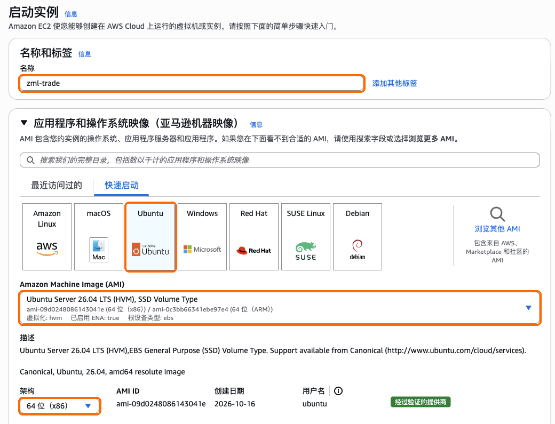Open 信息 link next to 亚马逊机器映像 heading
The image size is (555, 424).
pyautogui.click(x=256, y=124)
